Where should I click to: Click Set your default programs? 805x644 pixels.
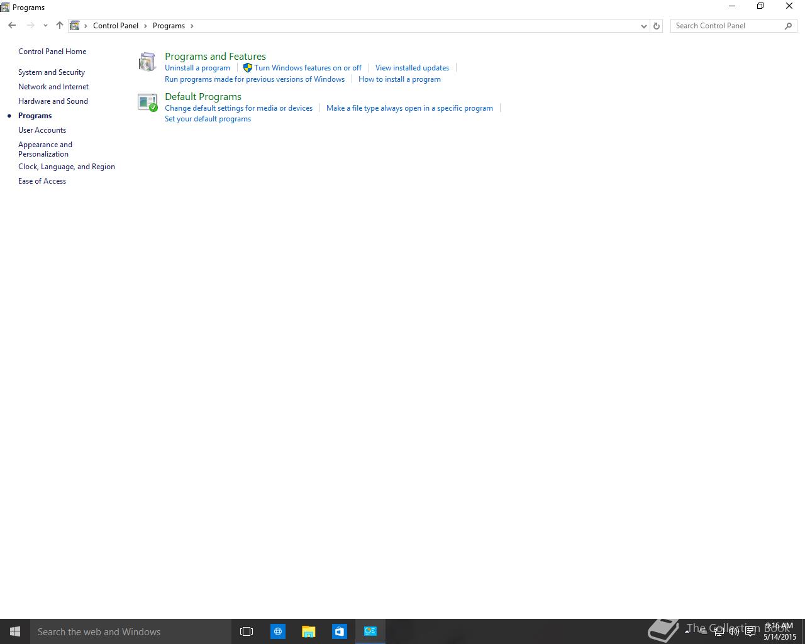coord(208,119)
